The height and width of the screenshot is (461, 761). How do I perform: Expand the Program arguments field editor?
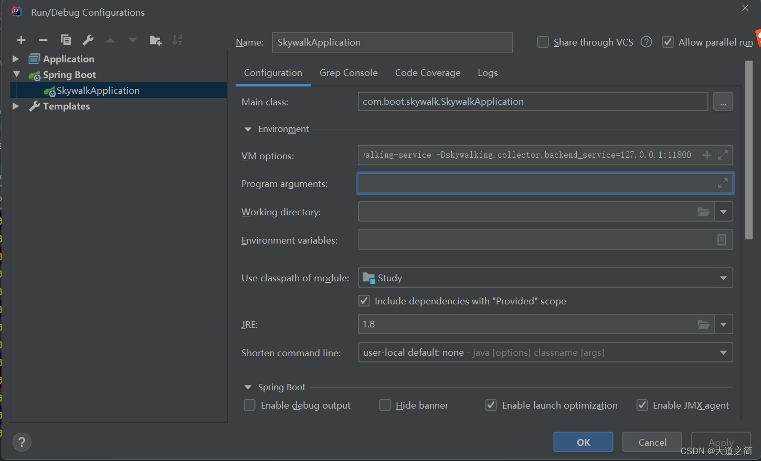tap(723, 183)
